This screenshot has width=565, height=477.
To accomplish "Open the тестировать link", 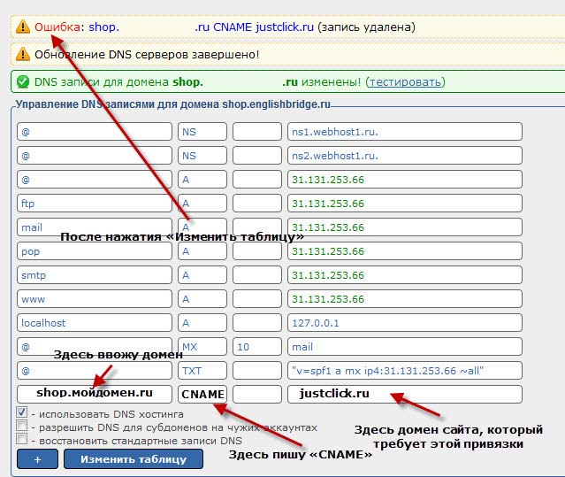I will (405, 81).
